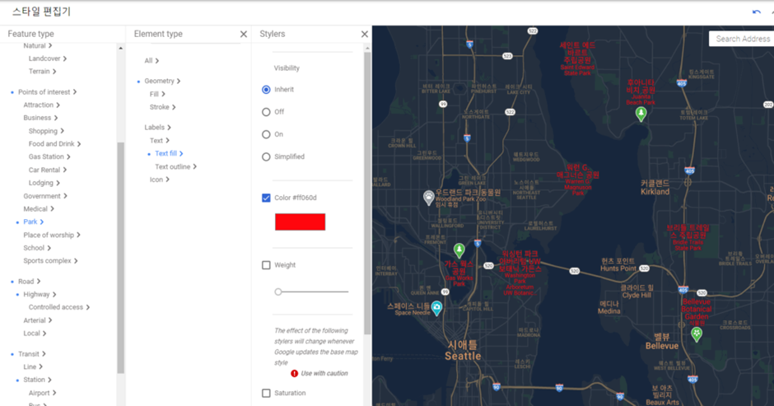Select Car Rental feature type

point(48,170)
